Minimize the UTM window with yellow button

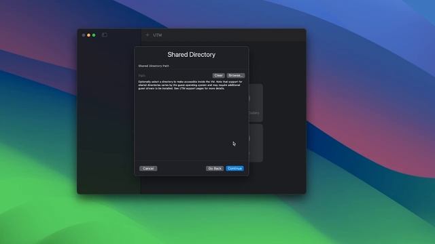coord(89,35)
